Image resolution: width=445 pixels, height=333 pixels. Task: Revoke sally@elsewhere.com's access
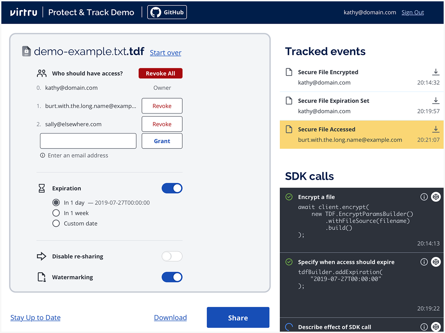pos(162,124)
